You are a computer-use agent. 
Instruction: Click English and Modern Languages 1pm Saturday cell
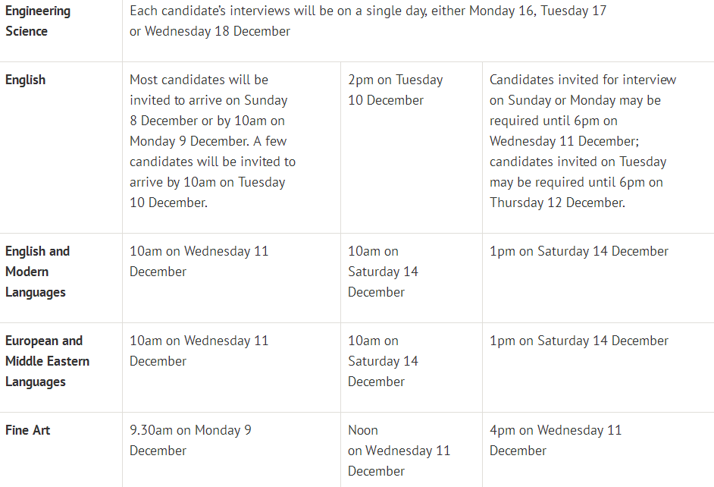click(x=578, y=251)
